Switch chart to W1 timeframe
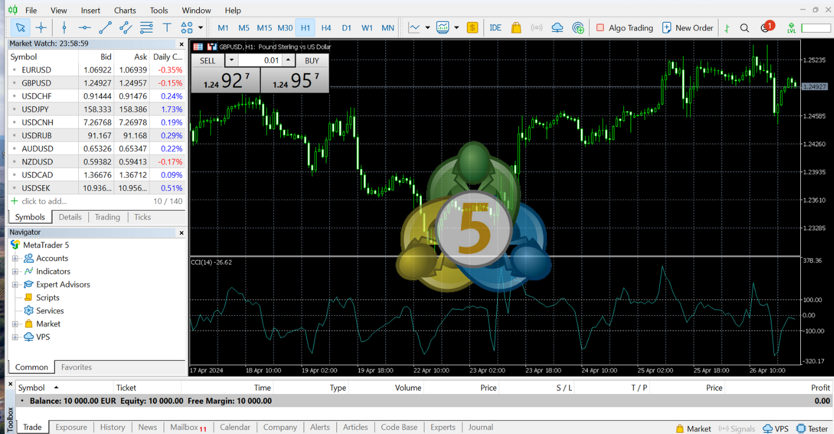The width and height of the screenshot is (834, 434). tap(367, 27)
